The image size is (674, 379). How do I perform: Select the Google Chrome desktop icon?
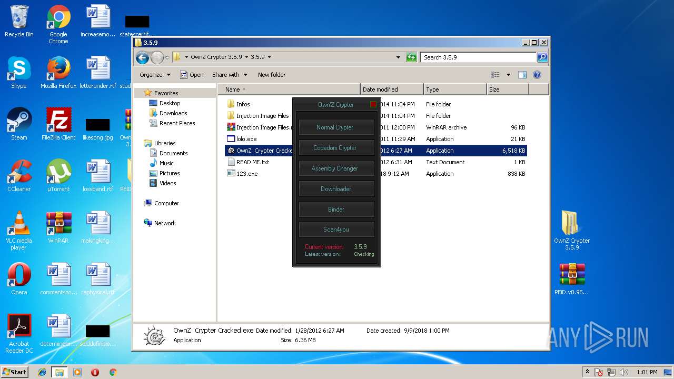click(58, 25)
